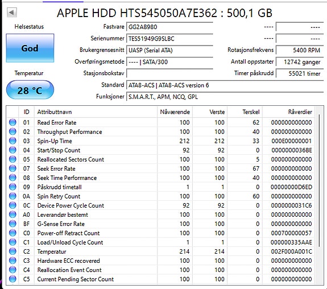Click status dot for Current Pending Sector Count
Screen dimensions: 327x289
click(x=13, y=279)
